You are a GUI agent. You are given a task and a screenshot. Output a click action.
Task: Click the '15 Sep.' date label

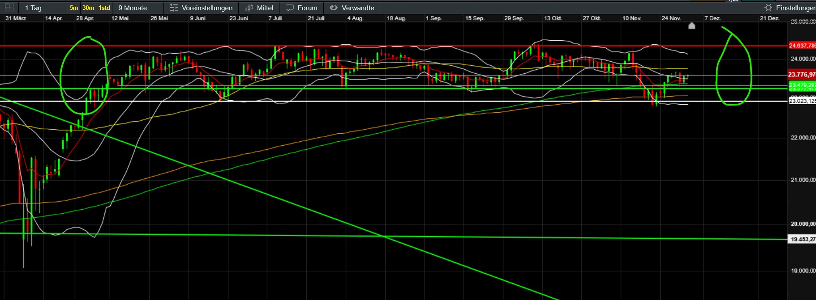(475, 18)
